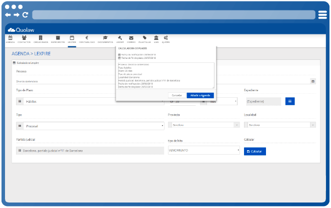This screenshot has width=331, height=208.
Task: Open the VENCIMIENTO tipo de hito dropdown
Action: (x=204, y=150)
